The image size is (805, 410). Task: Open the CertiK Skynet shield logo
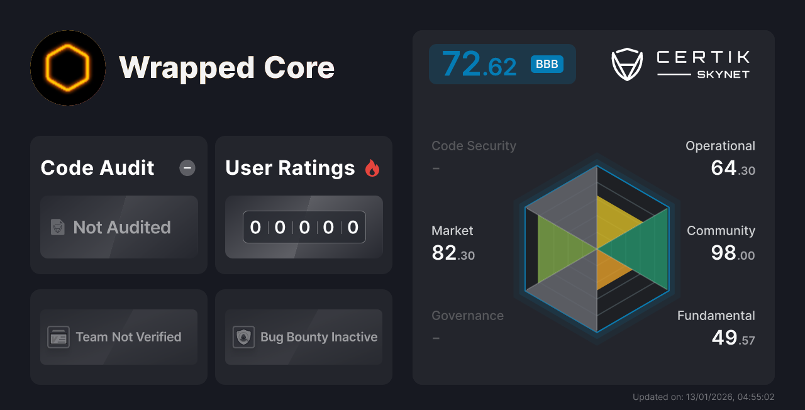click(626, 63)
